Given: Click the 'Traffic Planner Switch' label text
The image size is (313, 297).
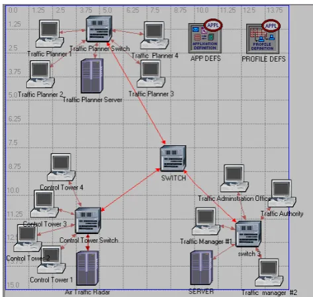Looking at the screenshot, I should (100, 48).
